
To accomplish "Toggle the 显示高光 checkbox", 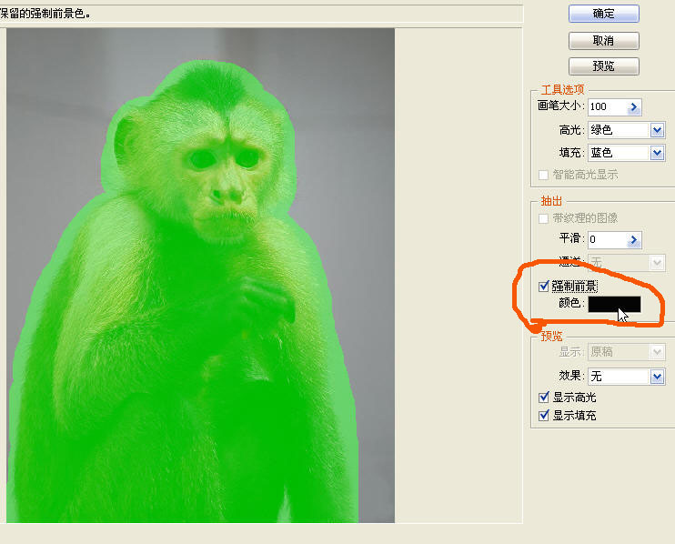I will pos(544,397).
